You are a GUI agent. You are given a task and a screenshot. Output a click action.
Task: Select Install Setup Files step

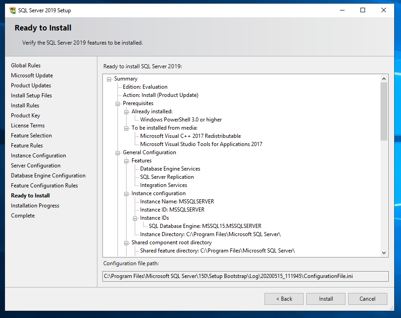[31, 96]
